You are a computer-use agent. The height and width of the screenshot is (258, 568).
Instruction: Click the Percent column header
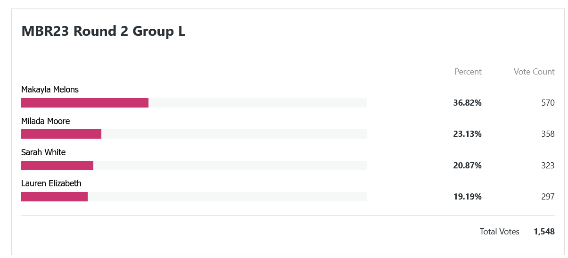pos(468,72)
